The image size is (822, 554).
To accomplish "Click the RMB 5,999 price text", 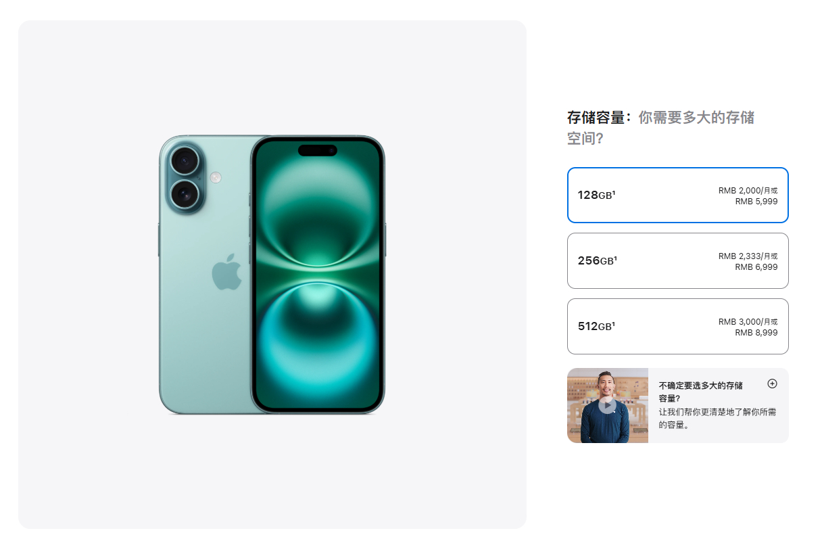I will (x=756, y=201).
